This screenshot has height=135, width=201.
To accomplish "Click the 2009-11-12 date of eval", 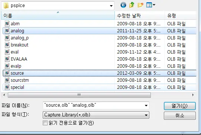I will pos(139,52).
